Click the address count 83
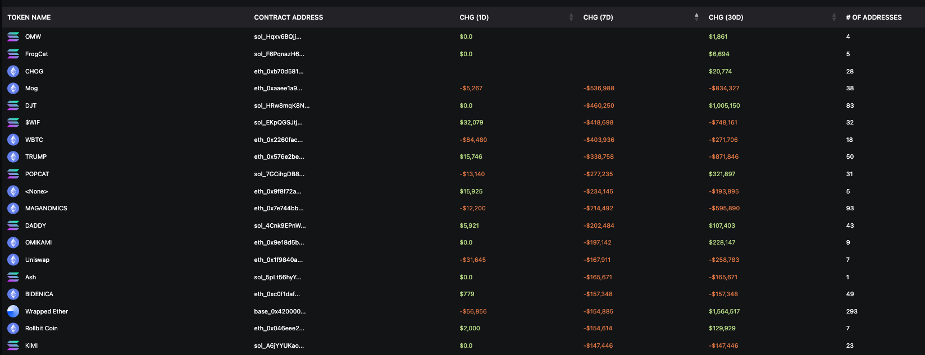Viewport: 925px width, 355px height. (x=850, y=105)
